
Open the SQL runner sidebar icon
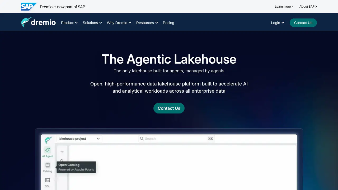tap(48, 182)
